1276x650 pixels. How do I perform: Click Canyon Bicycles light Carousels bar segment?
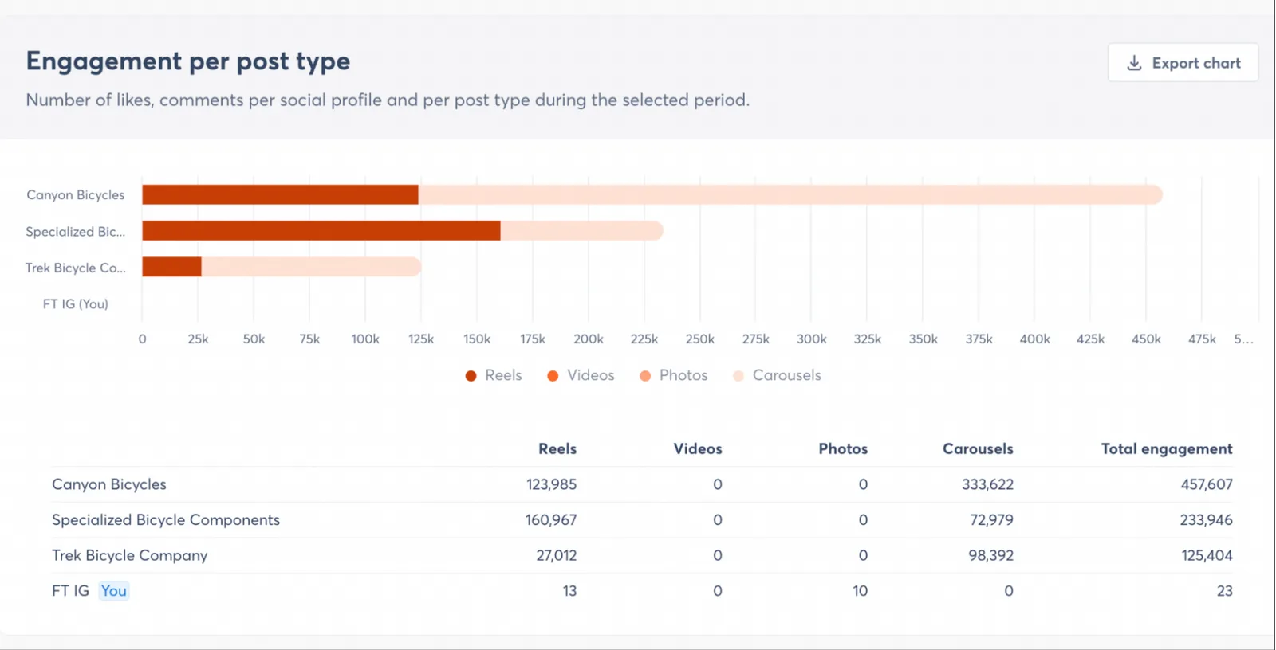point(790,194)
